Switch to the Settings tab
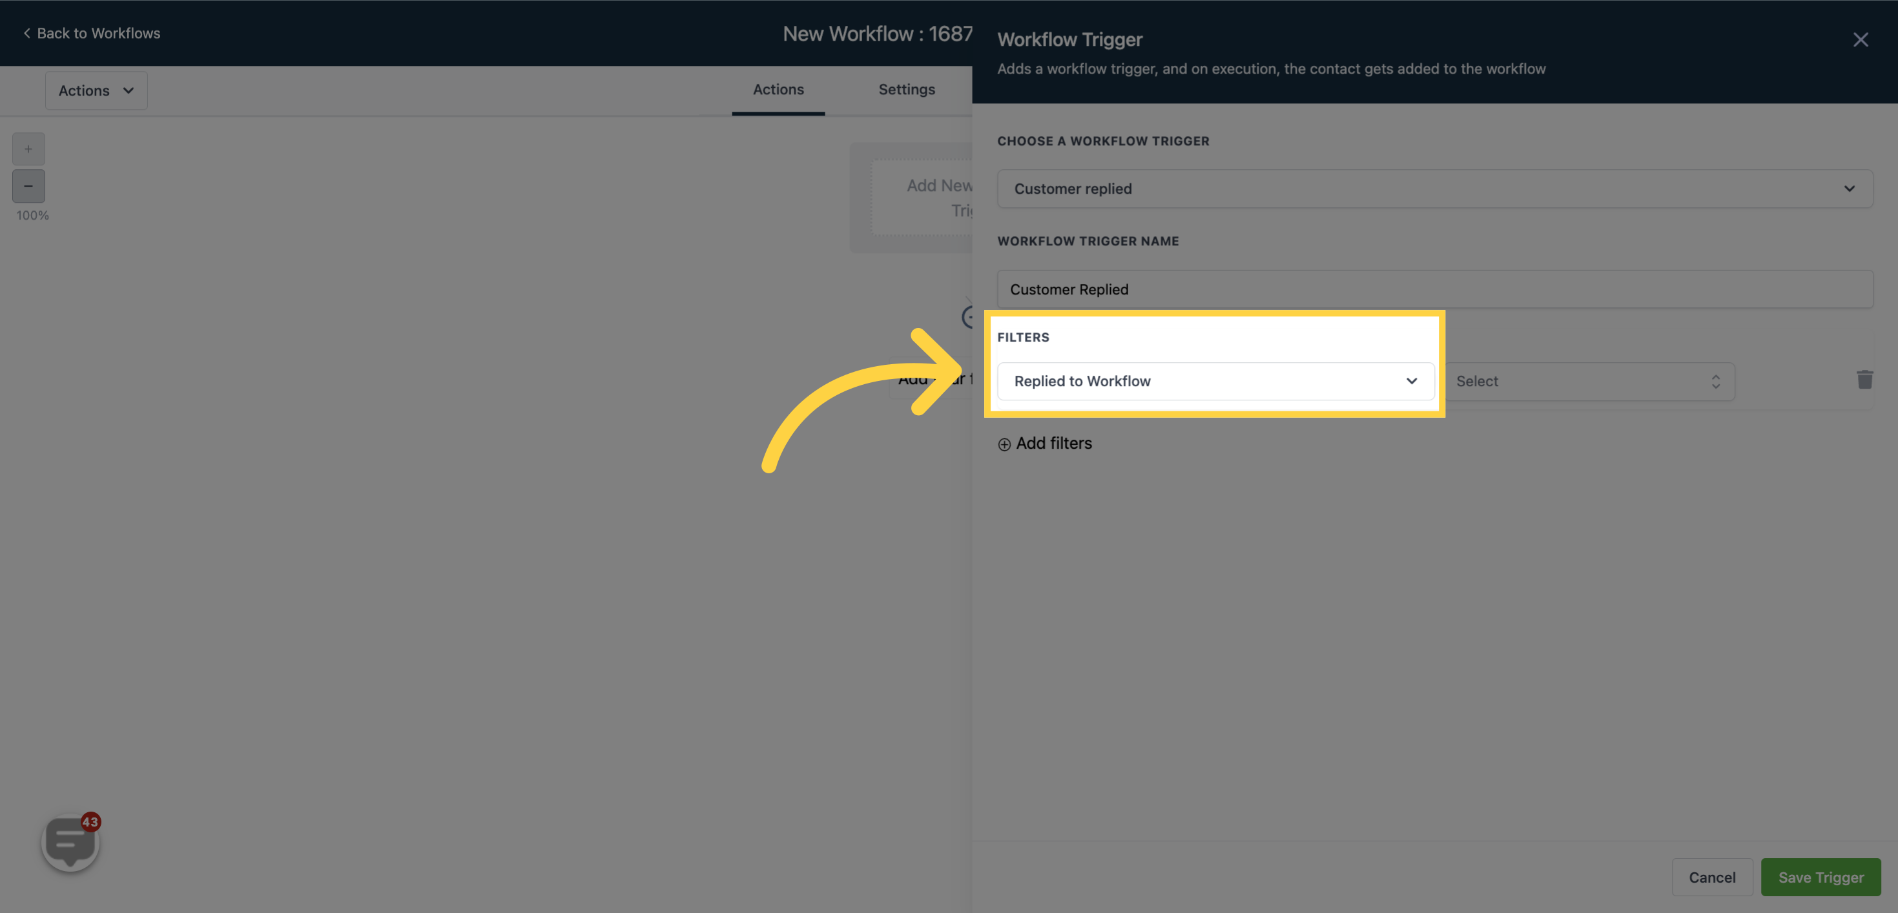 [x=907, y=90]
